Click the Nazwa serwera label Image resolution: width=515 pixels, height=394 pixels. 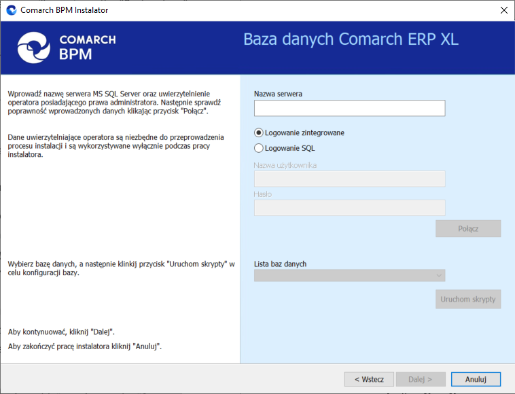click(x=278, y=94)
